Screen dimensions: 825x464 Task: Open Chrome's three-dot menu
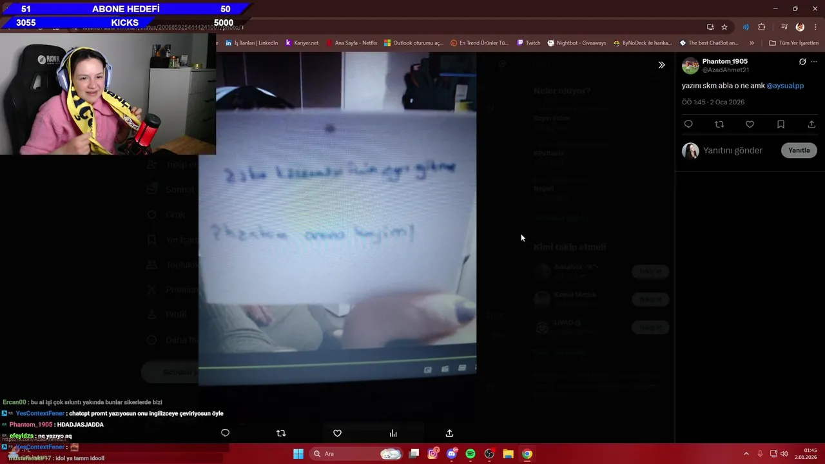(815, 27)
